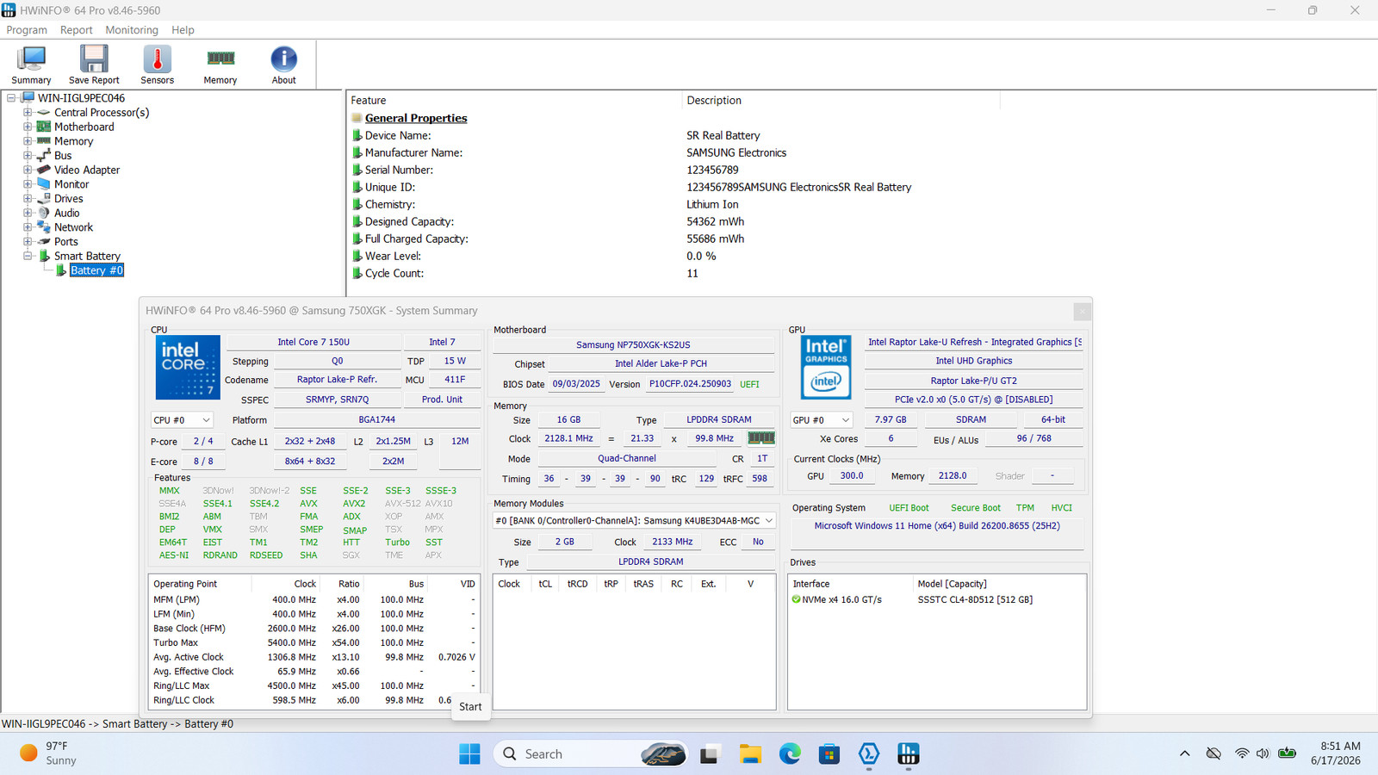
Task: Click the Intel Graphics logo badge
Action: [826, 368]
